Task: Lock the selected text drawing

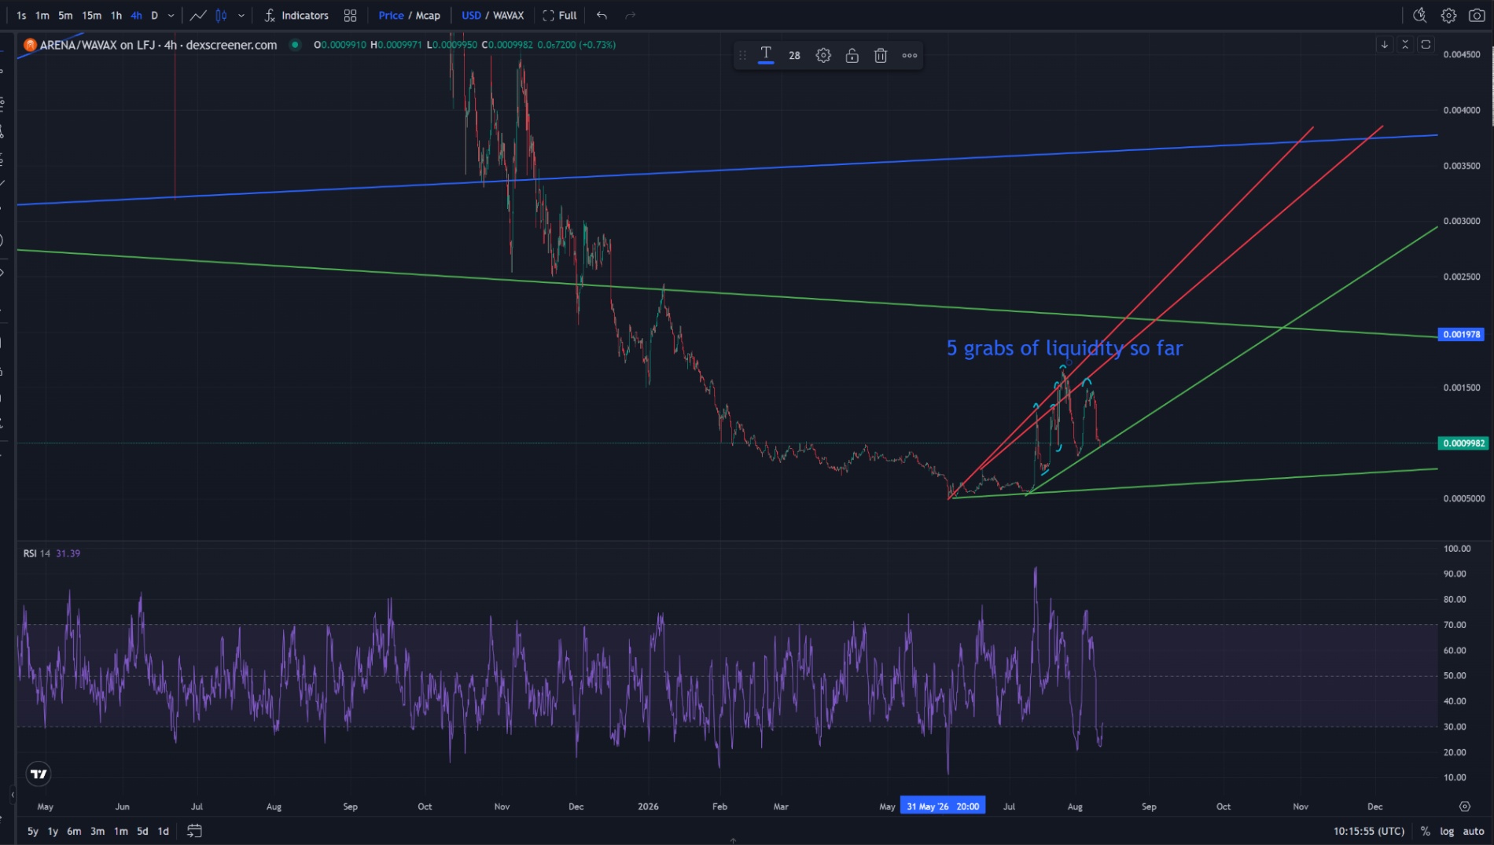Action: (852, 55)
